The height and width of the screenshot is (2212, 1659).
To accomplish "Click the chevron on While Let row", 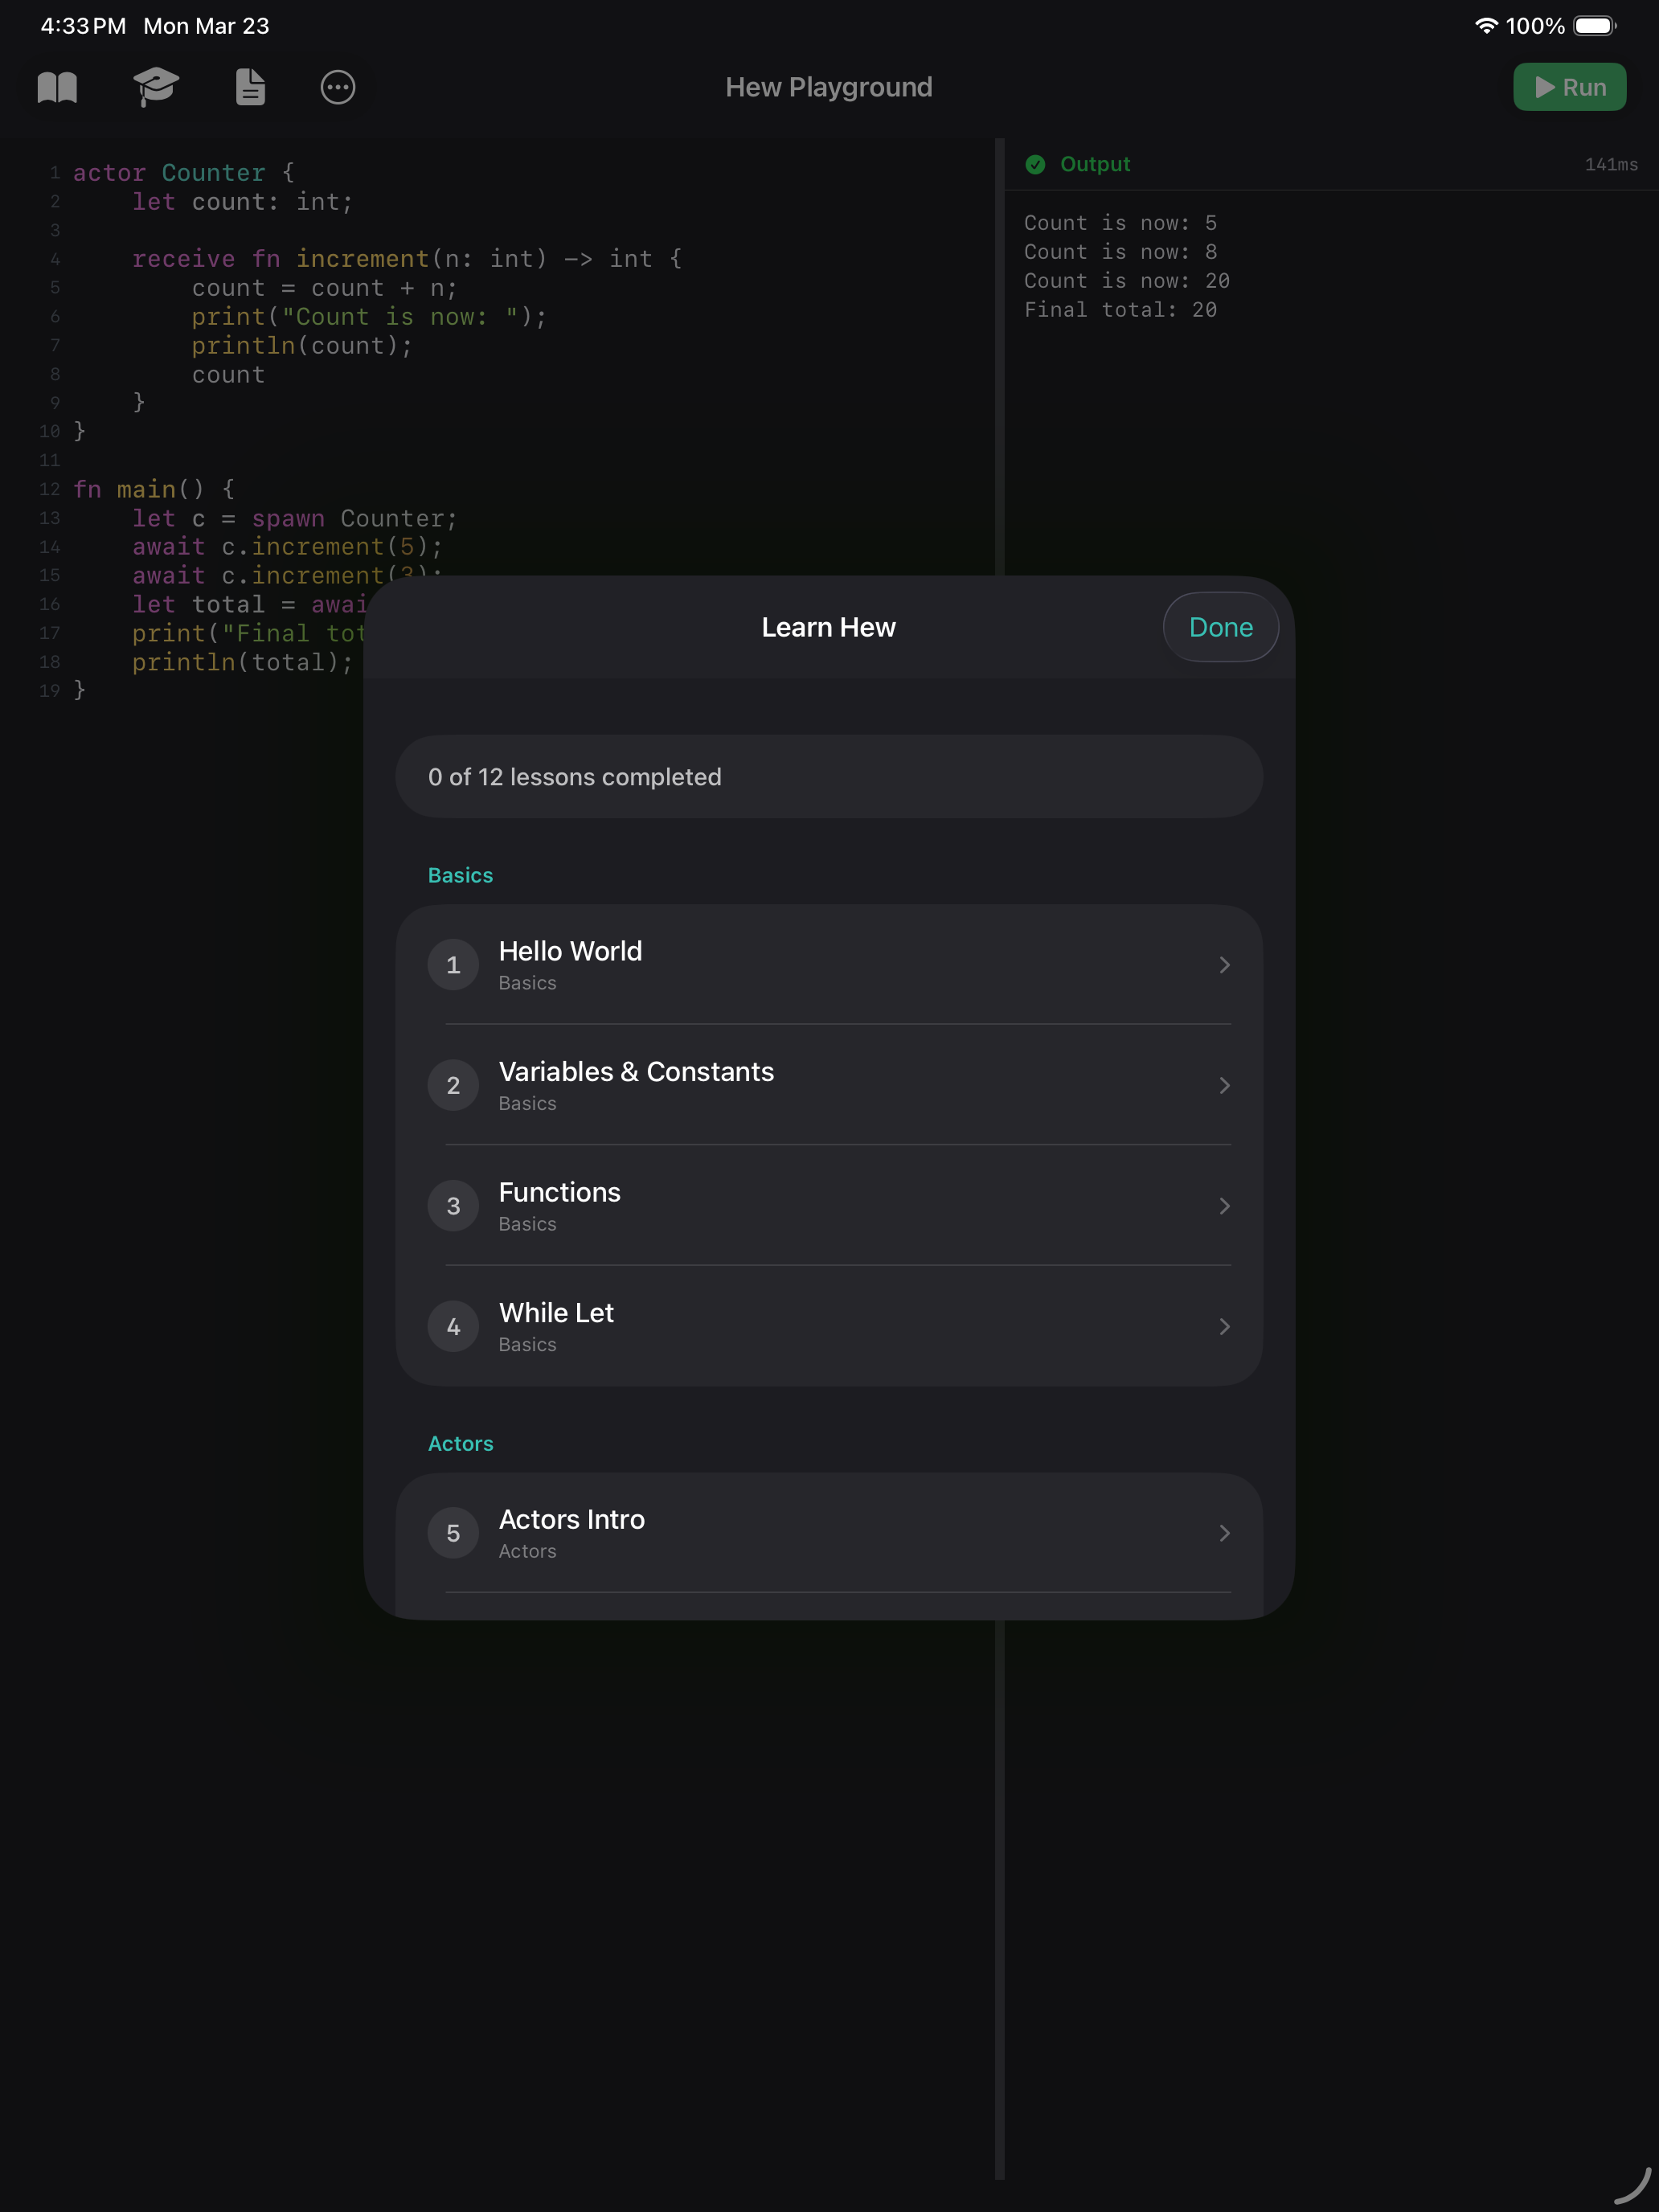I will (1224, 1326).
